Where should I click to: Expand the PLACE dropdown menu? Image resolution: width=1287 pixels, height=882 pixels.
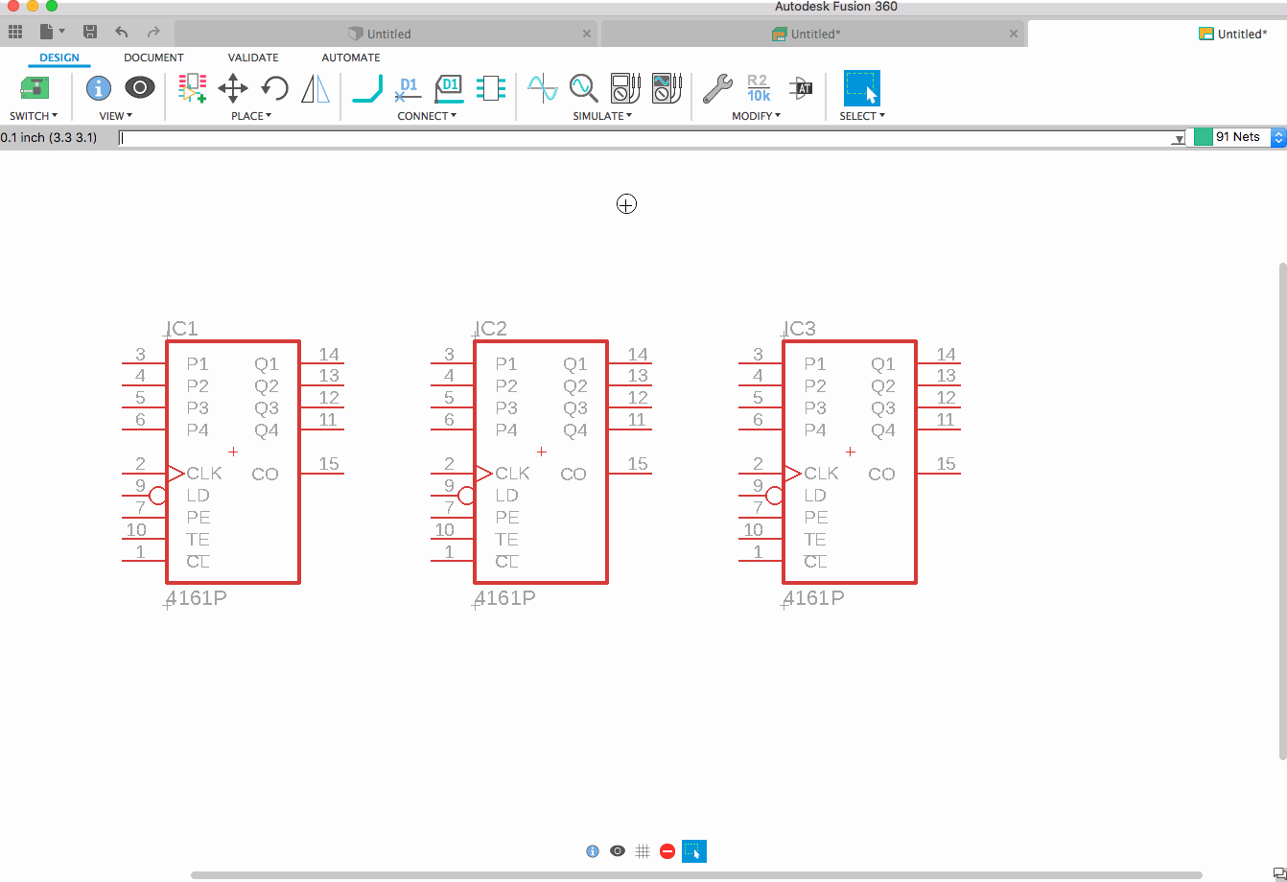click(251, 116)
